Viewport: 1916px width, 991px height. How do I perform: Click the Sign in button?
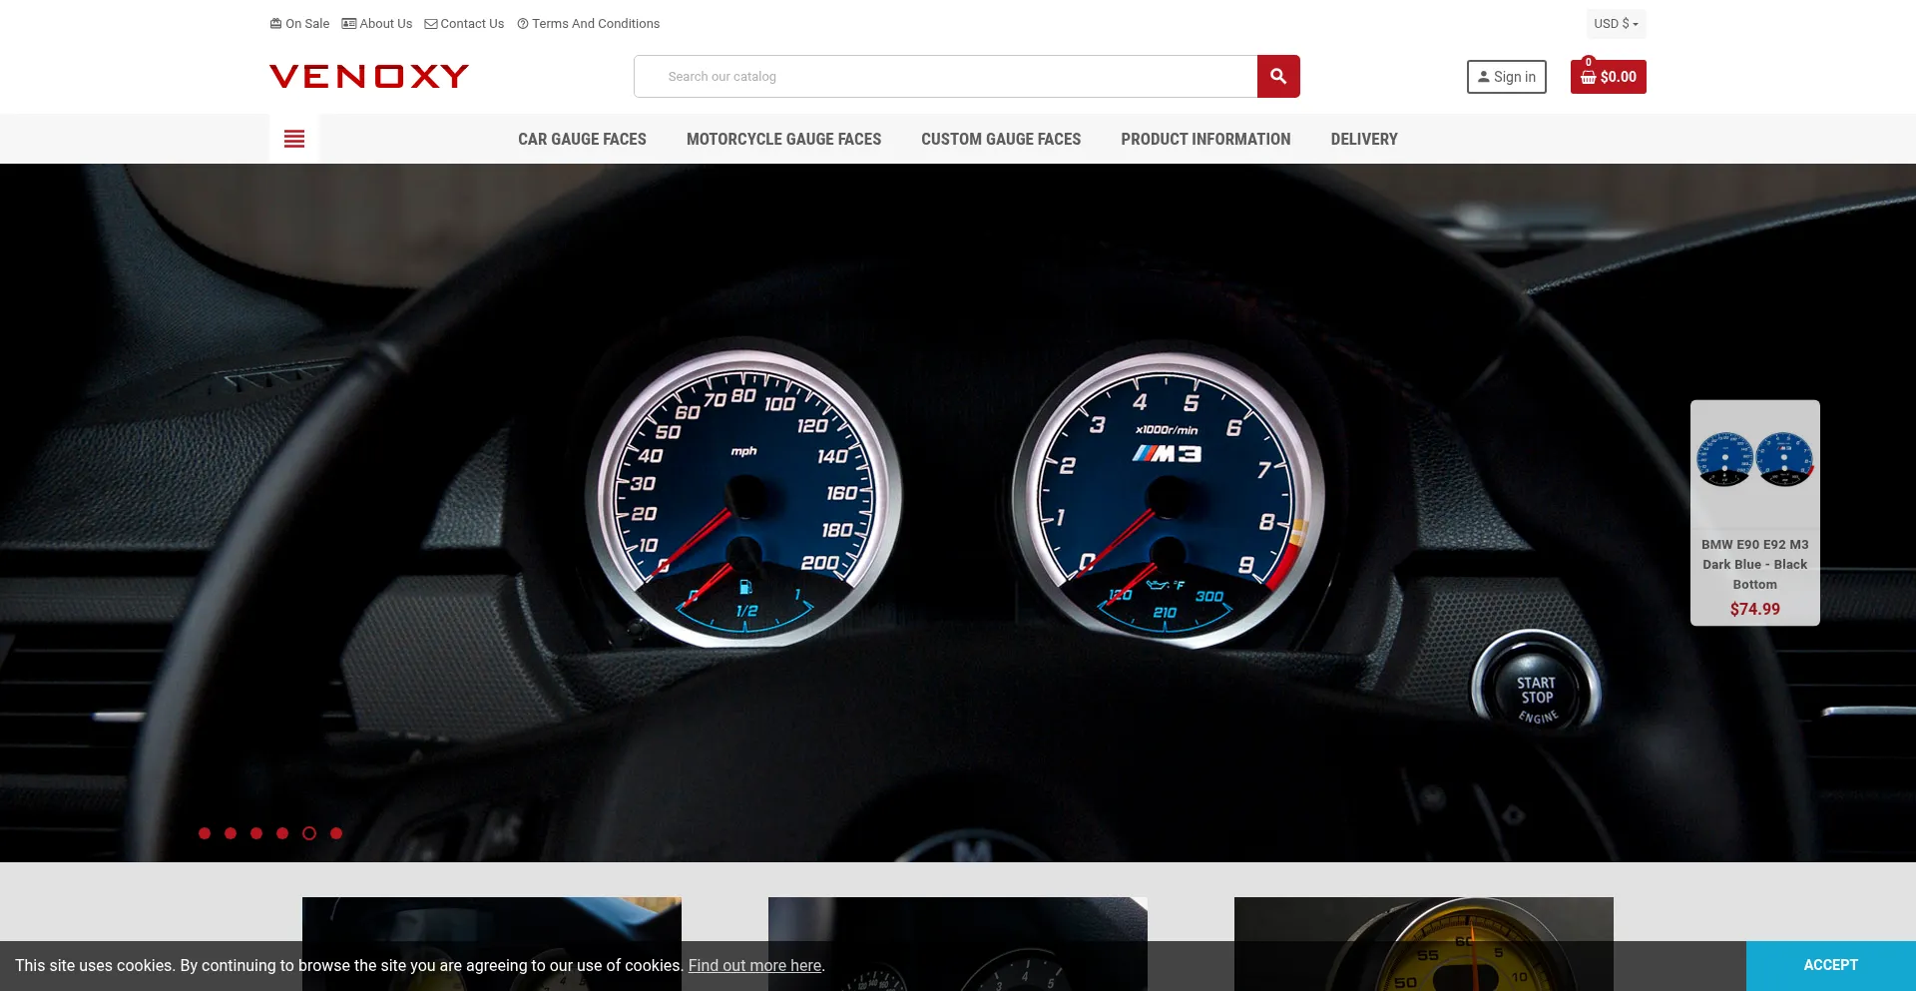click(1507, 77)
